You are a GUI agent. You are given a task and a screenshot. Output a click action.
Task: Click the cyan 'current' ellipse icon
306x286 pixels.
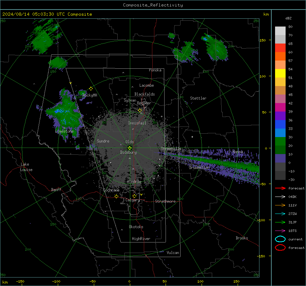(x=280, y=239)
